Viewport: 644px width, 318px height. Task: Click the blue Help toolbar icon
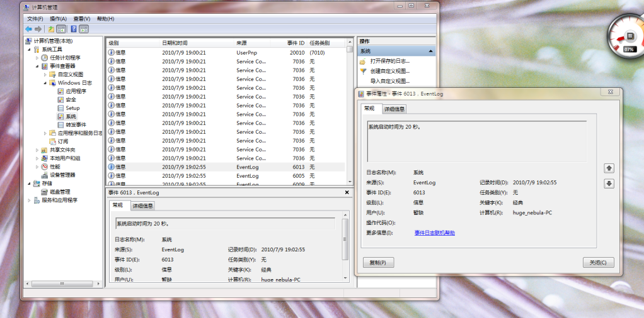[74, 29]
